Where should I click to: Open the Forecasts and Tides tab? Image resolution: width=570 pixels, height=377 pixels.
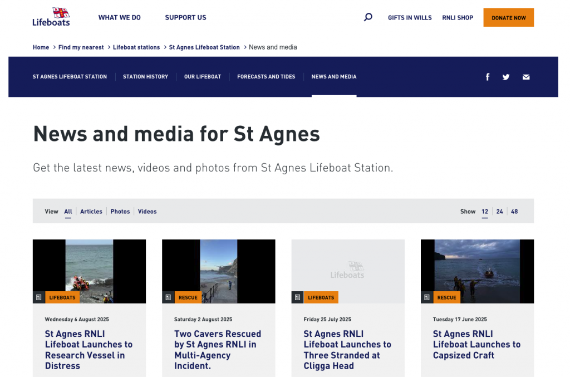point(266,77)
